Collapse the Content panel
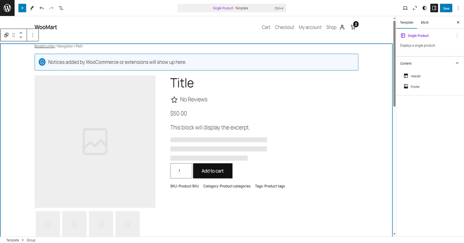The height and width of the screenshot is (243, 464). [x=457, y=63]
